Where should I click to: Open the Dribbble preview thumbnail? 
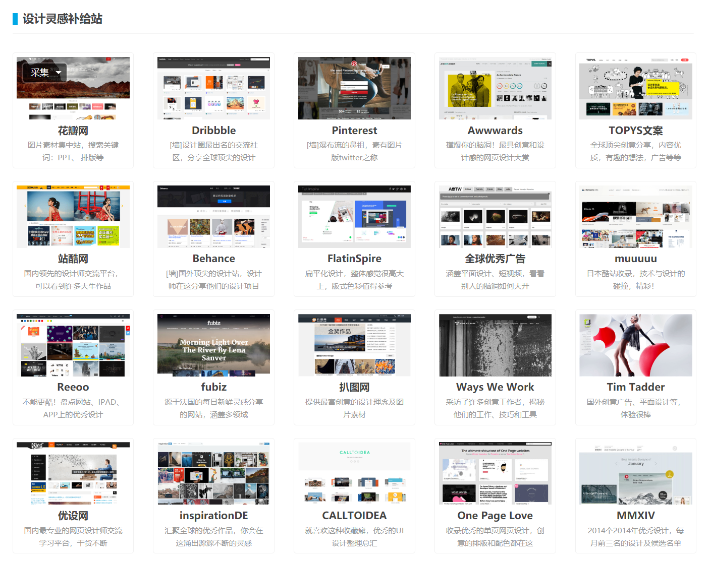(213, 88)
